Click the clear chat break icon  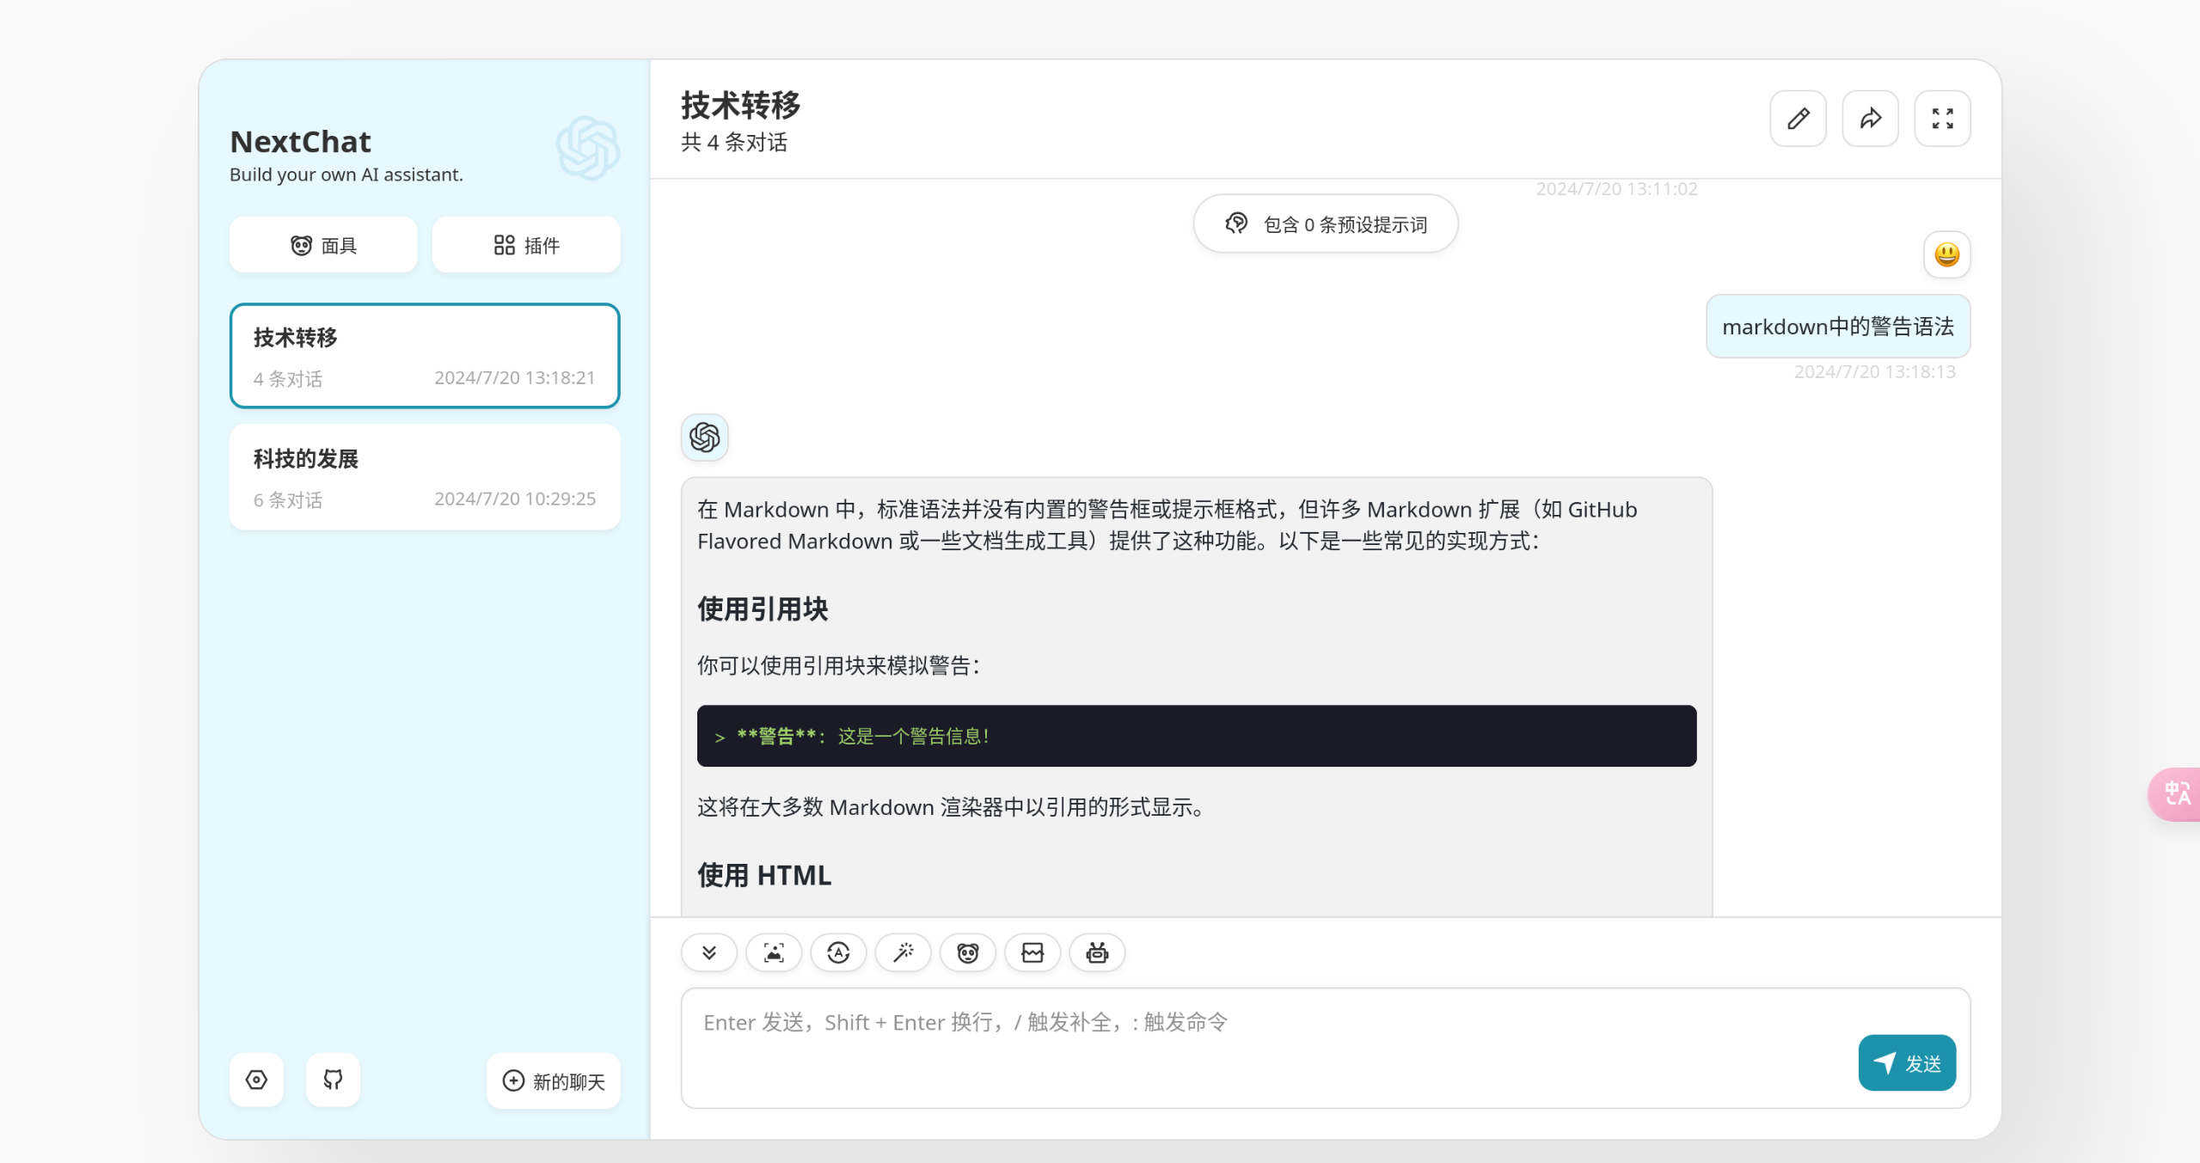(x=1032, y=952)
